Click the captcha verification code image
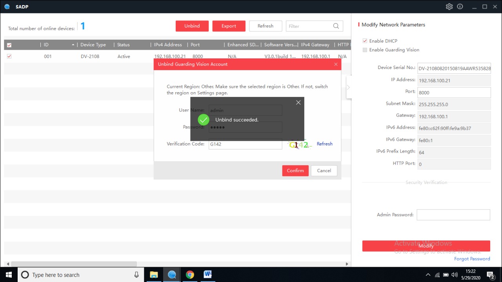The width and height of the screenshot is (502, 282). click(x=299, y=145)
